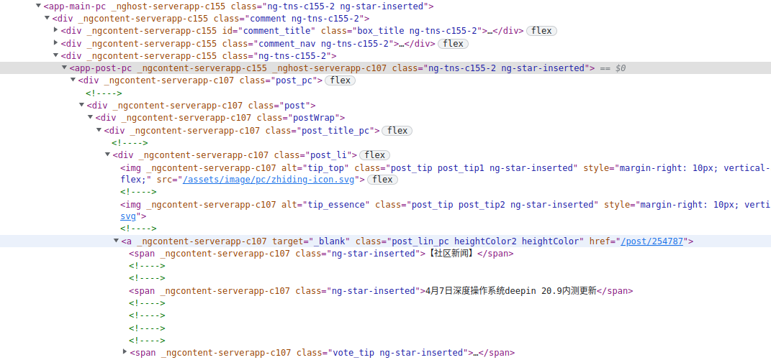Toggle flex badge on post_li div

point(374,155)
